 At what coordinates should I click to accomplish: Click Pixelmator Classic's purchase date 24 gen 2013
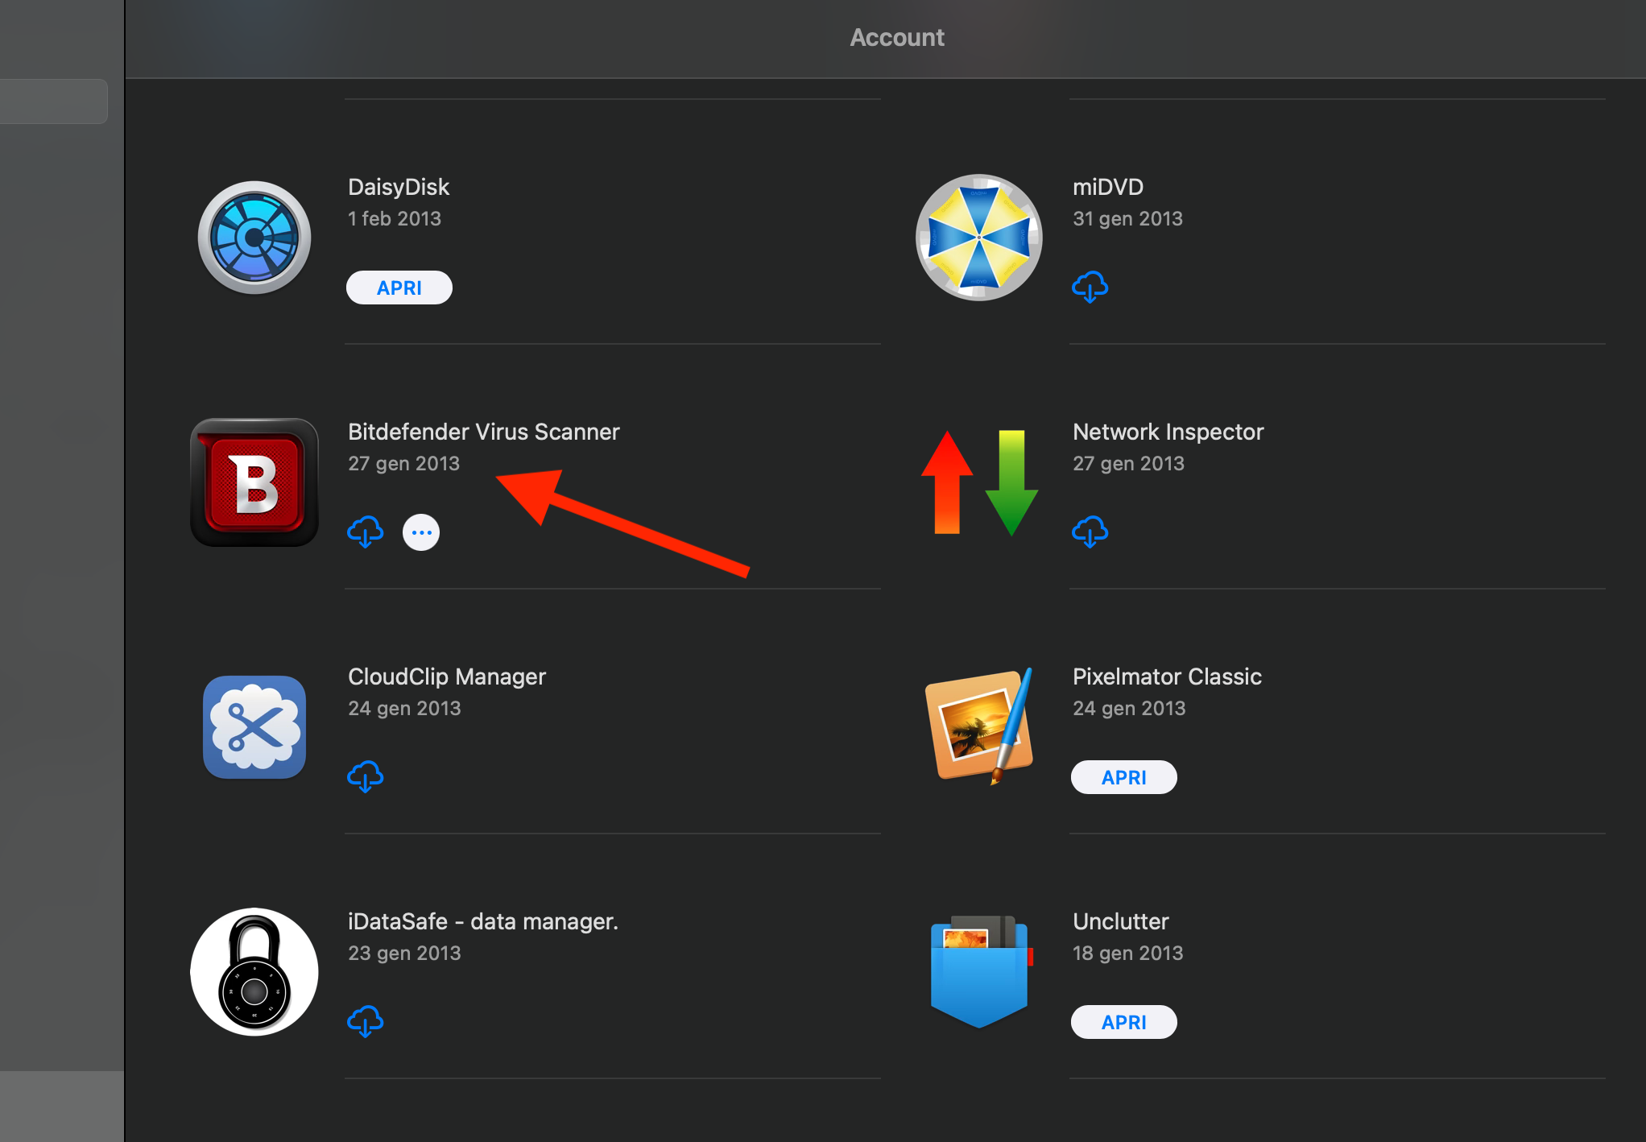[1129, 708]
